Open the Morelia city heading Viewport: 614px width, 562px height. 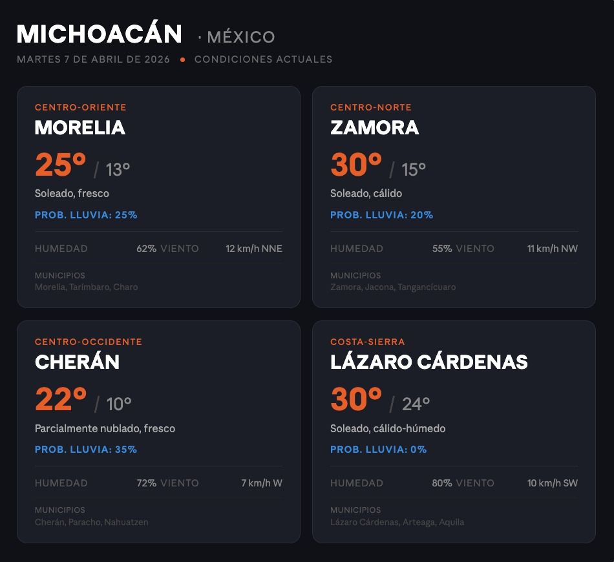coord(80,127)
